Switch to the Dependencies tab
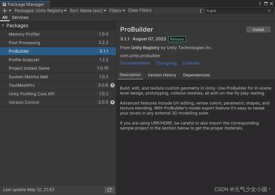This screenshot has width=275, height=195. point(196,75)
